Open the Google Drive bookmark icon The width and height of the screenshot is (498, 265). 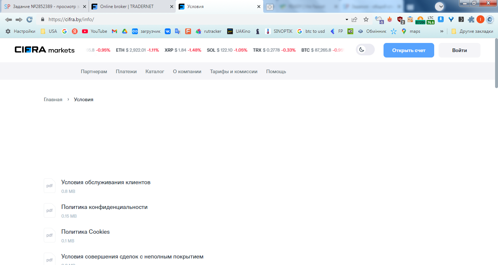pyautogui.click(x=125, y=31)
